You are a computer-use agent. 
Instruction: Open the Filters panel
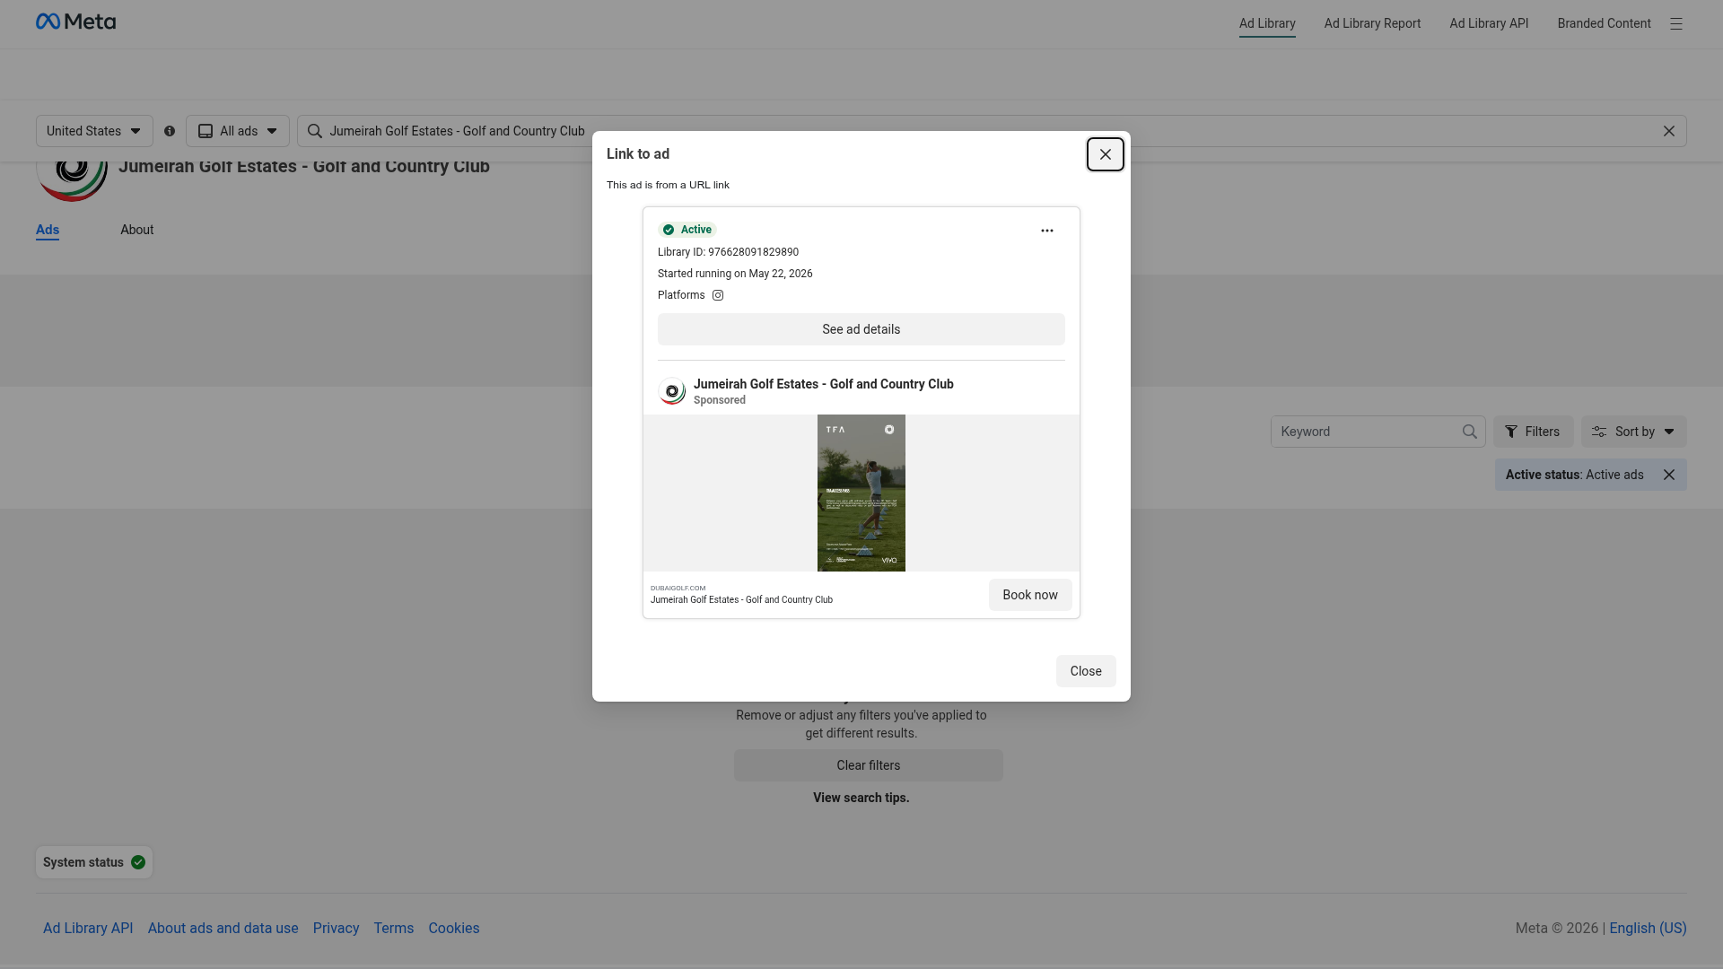tap(1533, 432)
